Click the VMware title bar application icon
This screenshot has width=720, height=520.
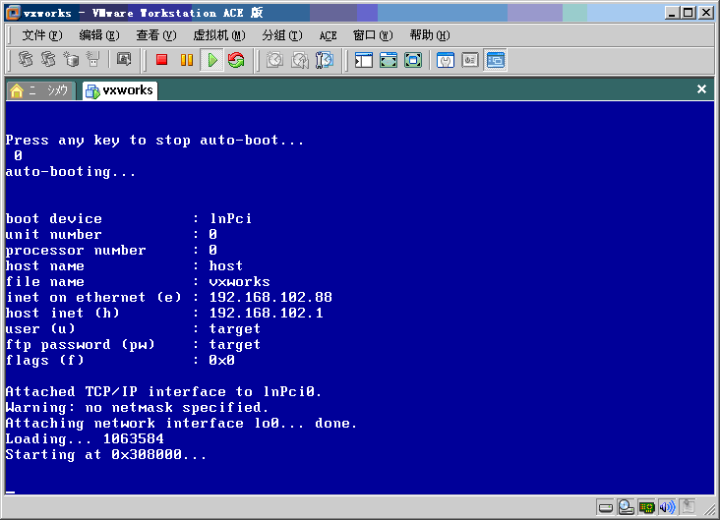tap(13, 13)
